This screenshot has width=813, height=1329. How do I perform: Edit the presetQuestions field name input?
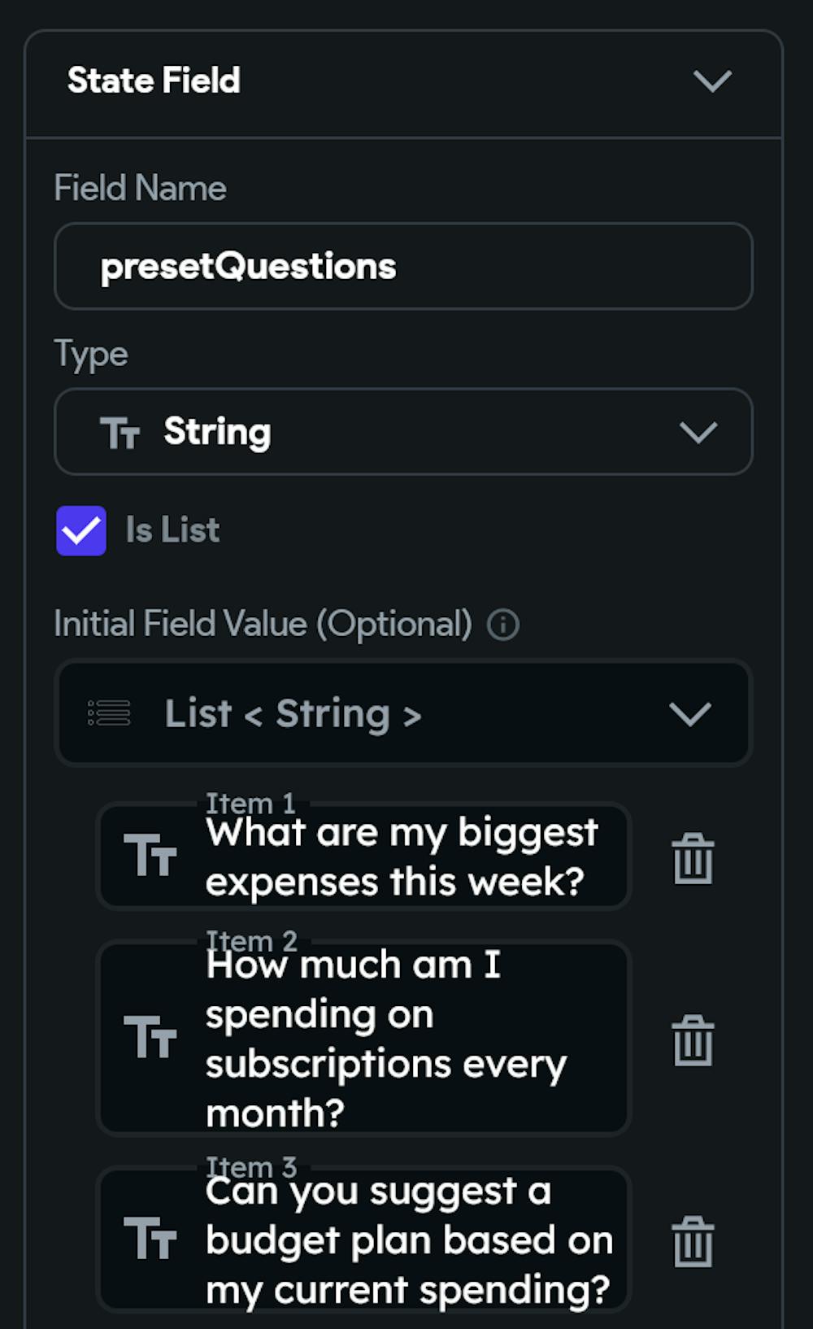tap(402, 266)
